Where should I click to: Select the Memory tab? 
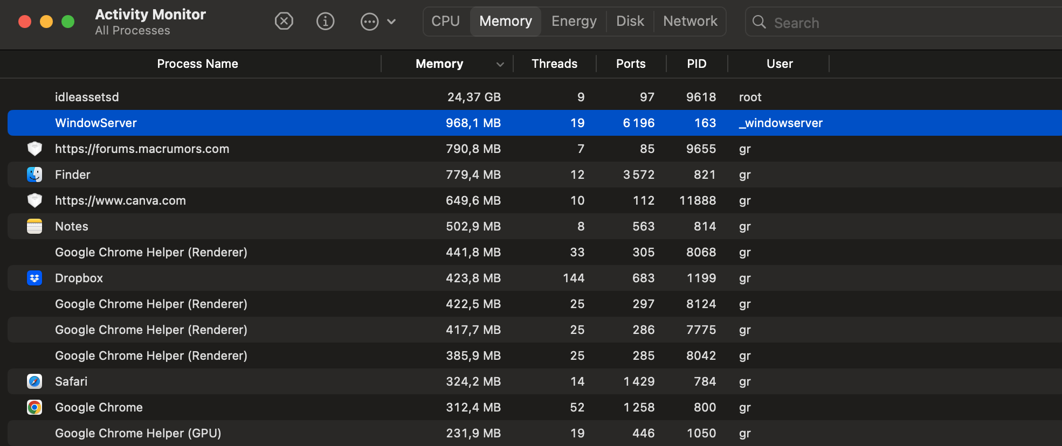point(506,22)
